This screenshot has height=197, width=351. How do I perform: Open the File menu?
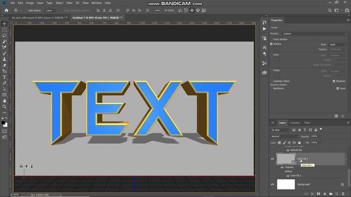tap(13, 3)
